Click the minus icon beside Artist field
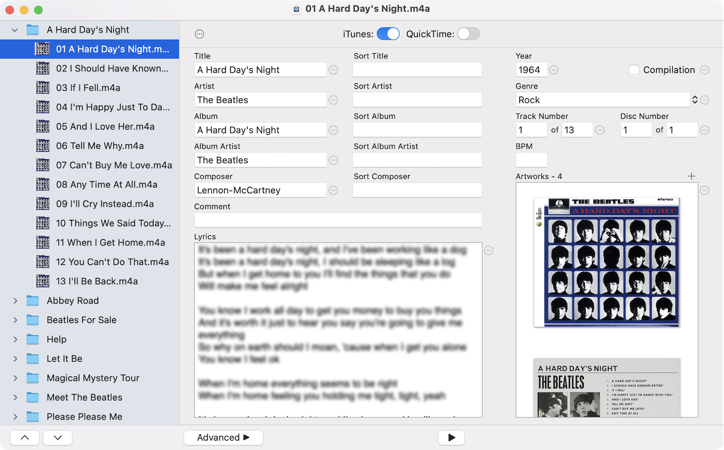 click(334, 100)
